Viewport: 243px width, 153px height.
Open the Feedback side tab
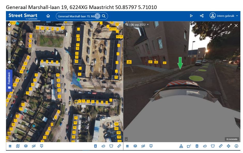point(9,80)
